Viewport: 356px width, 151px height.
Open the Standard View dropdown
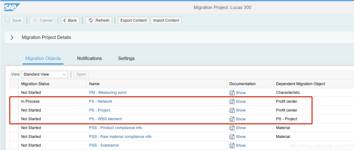click(x=44, y=74)
